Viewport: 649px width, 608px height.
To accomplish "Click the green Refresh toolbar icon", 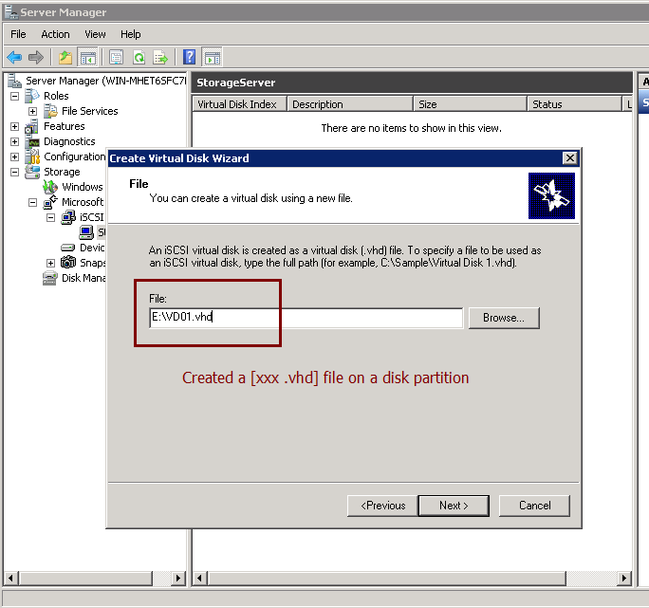I will 139,57.
